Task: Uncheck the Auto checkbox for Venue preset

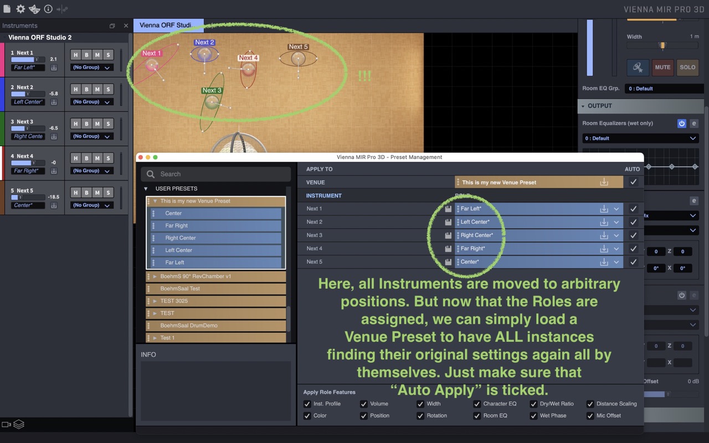Action: 633,182
